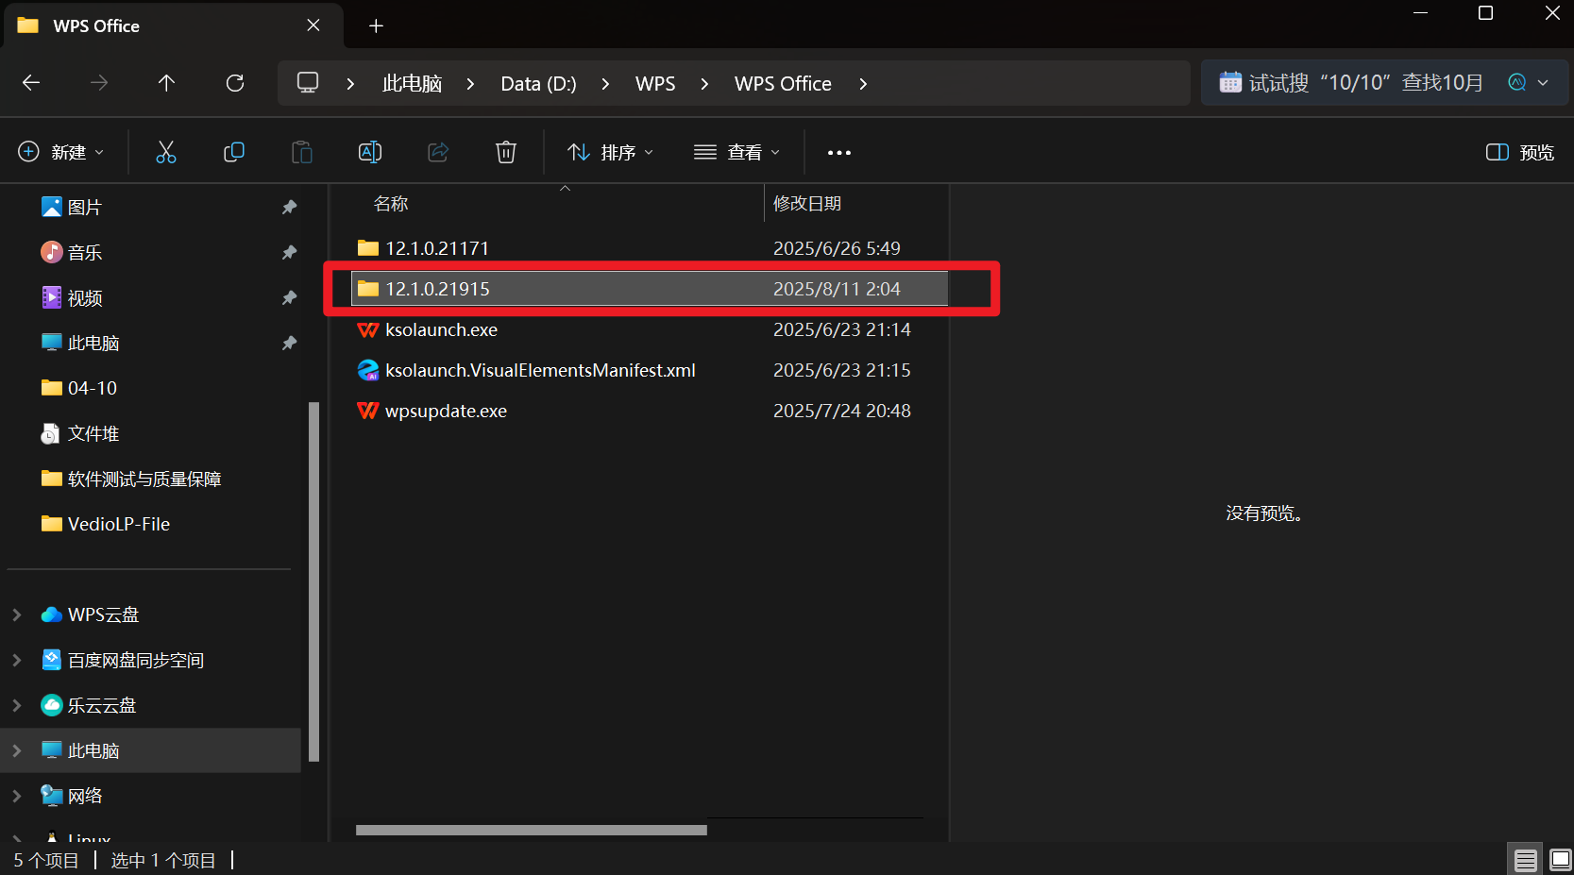
Task: Open the 查看 view dropdown
Action: coord(737,152)
